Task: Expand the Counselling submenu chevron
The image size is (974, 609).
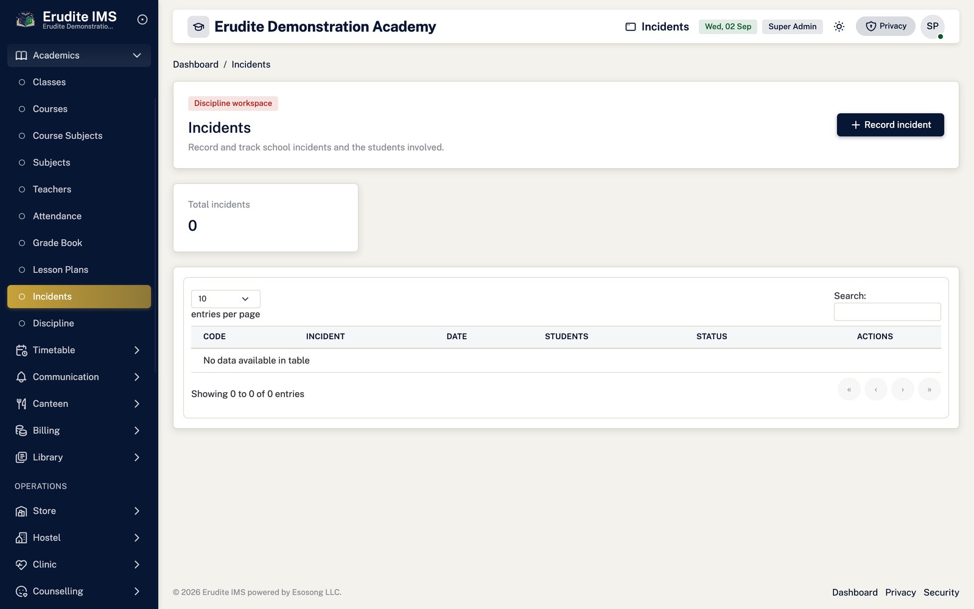Action: tap(137, 591)
